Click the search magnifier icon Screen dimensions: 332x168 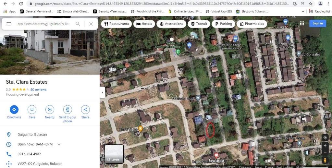[78, 24]
